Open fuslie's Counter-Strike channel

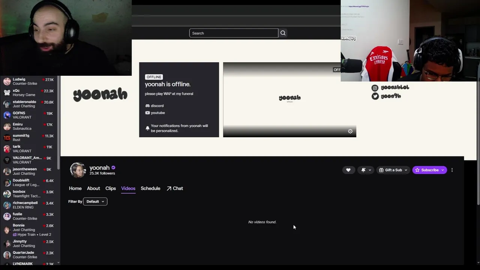click(29, 216)
